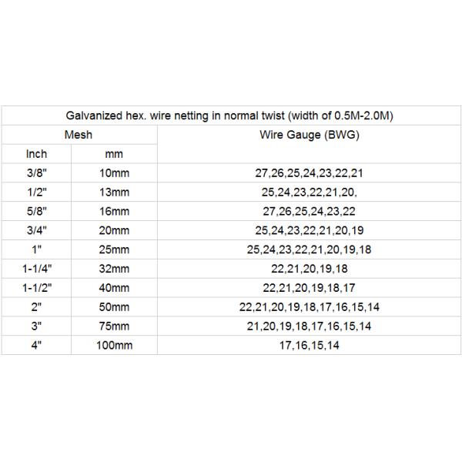This screenshot has width=462, height=462.
Task: Select the 2" inch cell
Action: click(36, 307)
